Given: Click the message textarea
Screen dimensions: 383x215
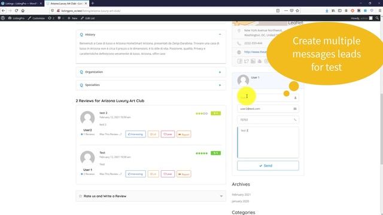Looking at the screenshot, I should coord(268,142).
